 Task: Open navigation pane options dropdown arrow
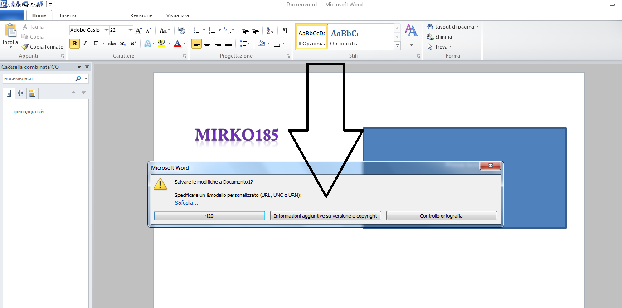pyautogui.click(x=79, y=67)
